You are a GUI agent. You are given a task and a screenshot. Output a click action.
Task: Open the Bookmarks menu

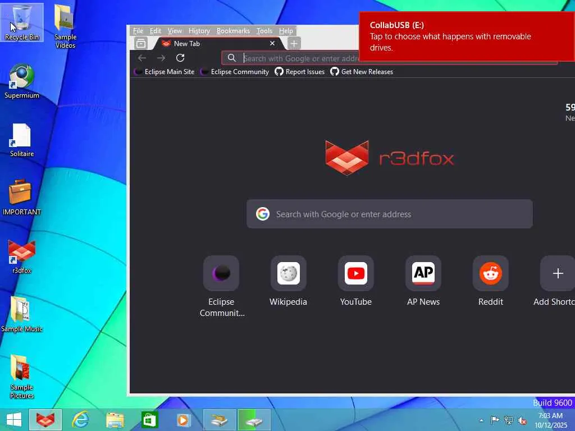coord(233,31)
